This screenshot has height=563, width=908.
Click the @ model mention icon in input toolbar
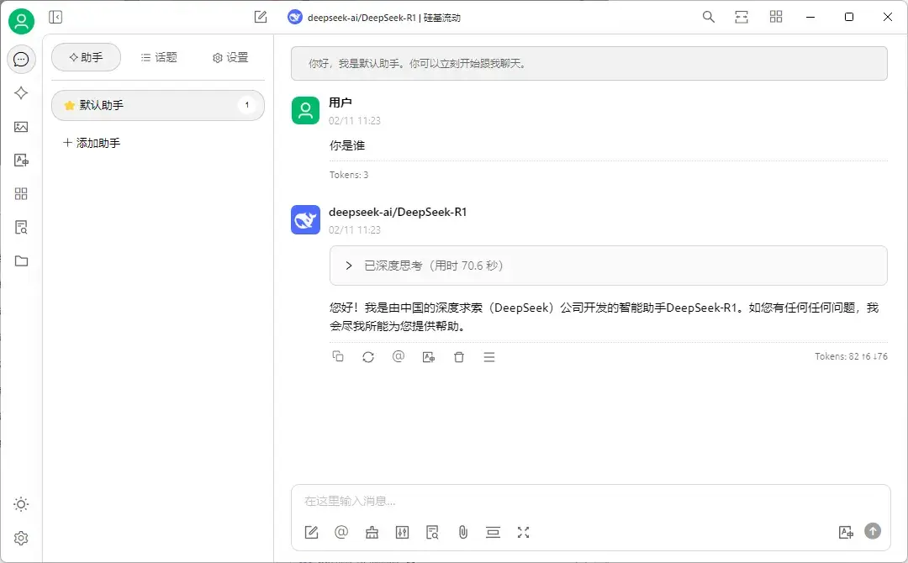coord(341,533)
